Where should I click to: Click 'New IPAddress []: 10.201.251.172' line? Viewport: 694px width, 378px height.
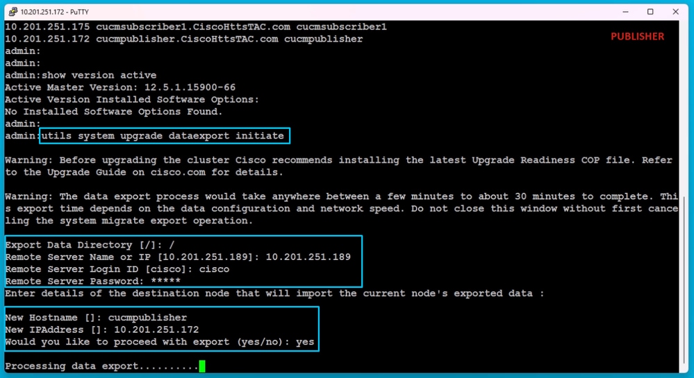[x=102, y=329]
